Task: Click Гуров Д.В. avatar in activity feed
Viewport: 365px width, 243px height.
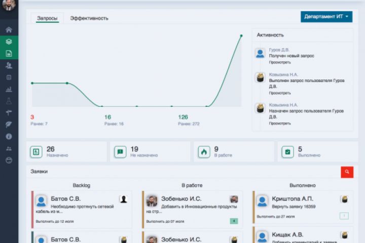Action: click(260, 53)
